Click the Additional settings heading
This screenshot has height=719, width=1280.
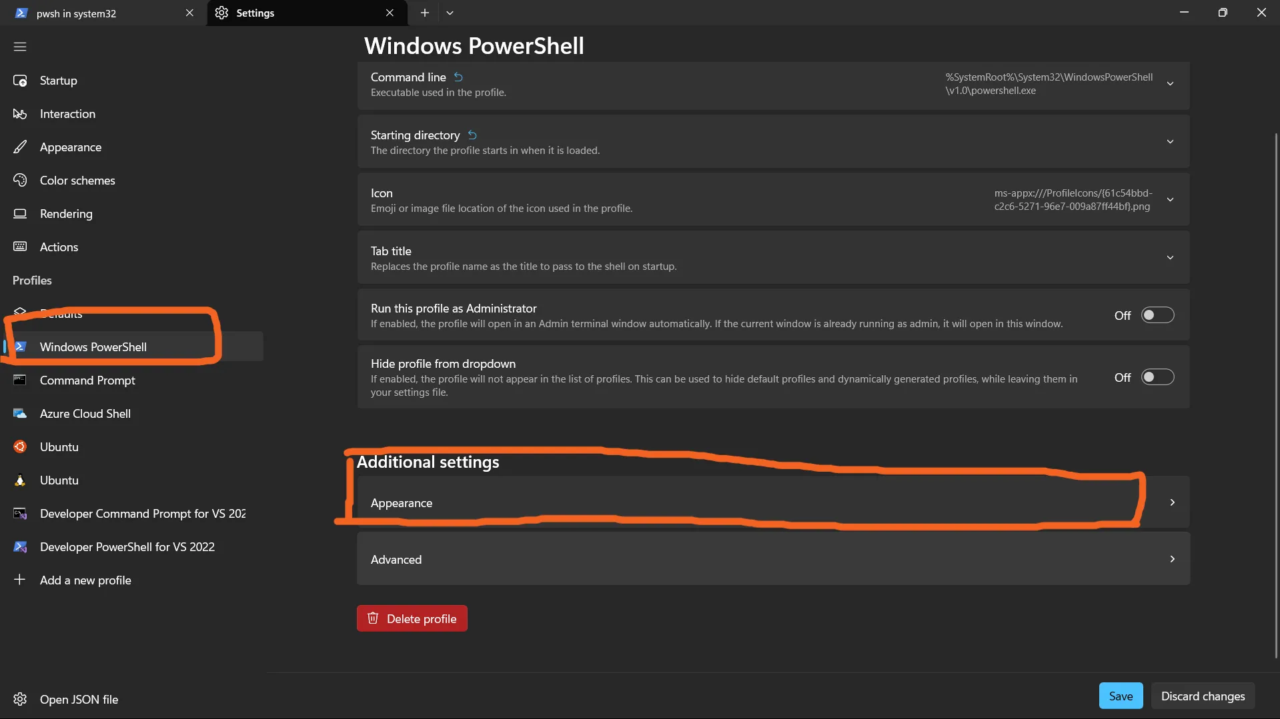click(428, 462)
